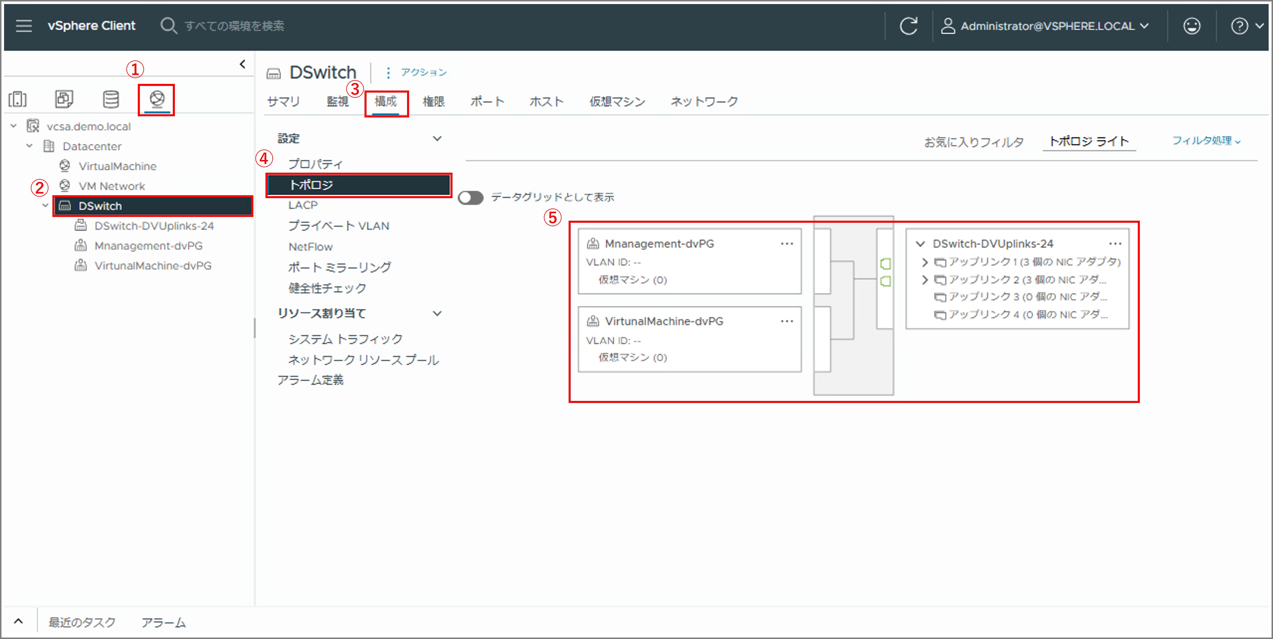Select お気に入りフィルタ option
The width and height of the screenshot is (1273, 639).
[x=974, y=142]
